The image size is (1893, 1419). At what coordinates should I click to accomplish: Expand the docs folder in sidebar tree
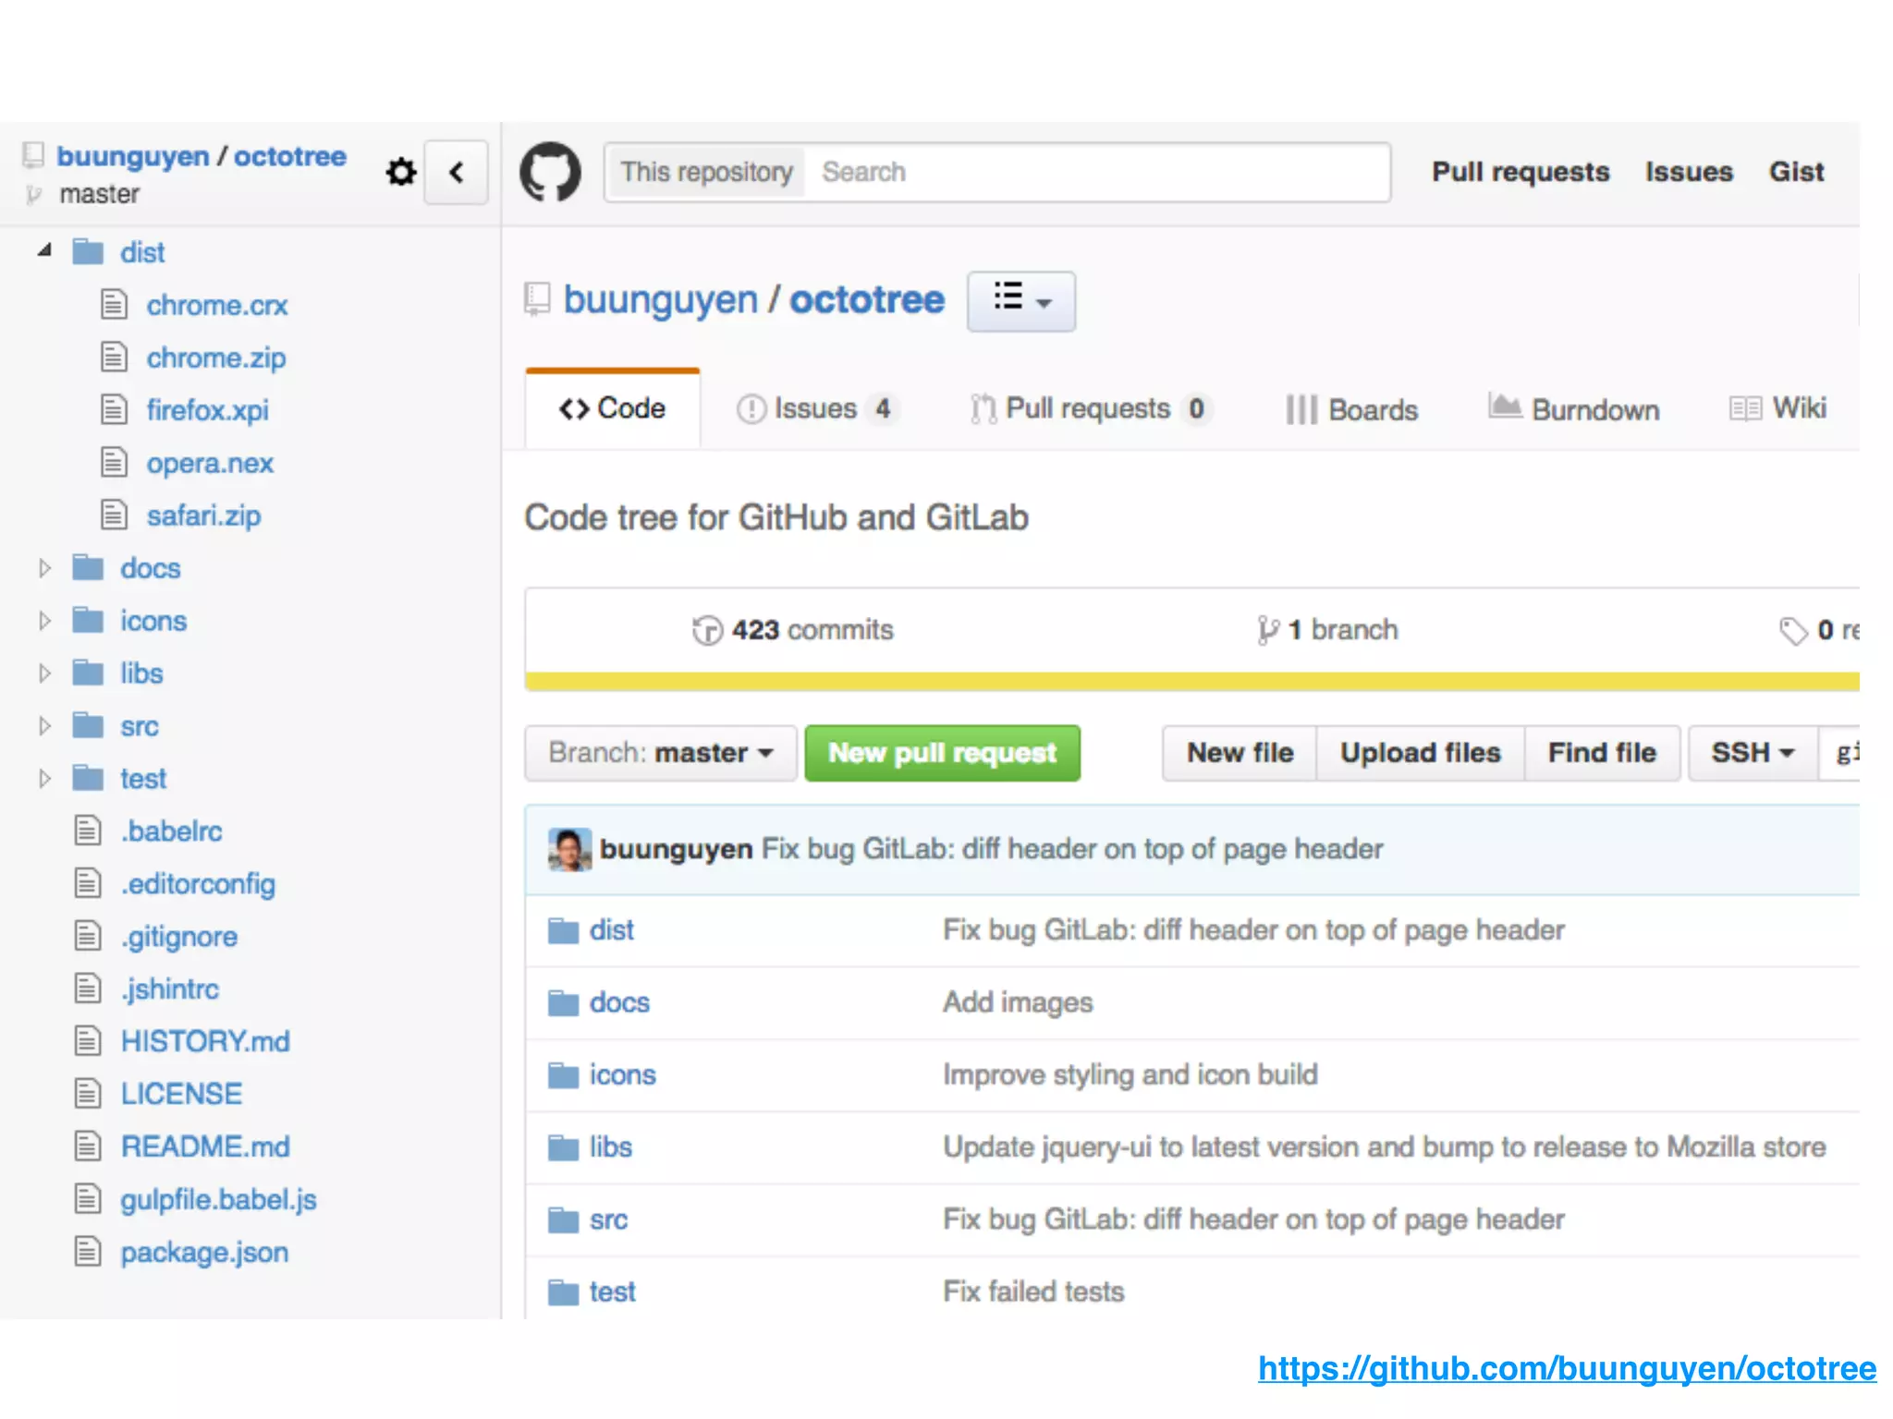tap(43, 568)
